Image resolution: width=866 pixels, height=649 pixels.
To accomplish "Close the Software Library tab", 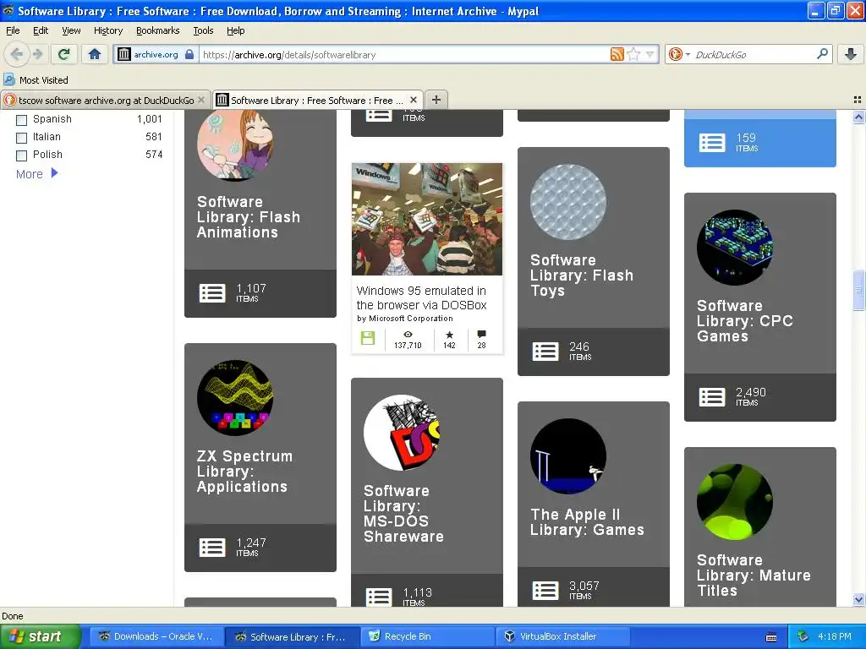I will 413,100.
